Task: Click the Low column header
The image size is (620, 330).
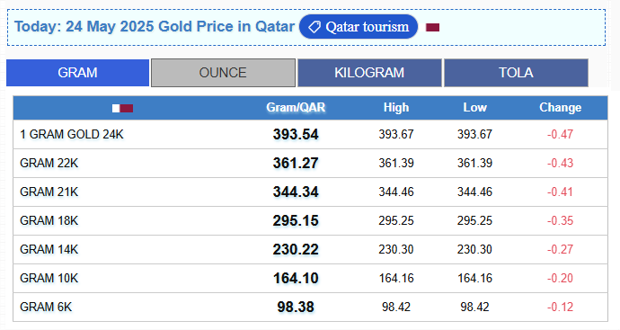Action: click(x=475, y=108)
